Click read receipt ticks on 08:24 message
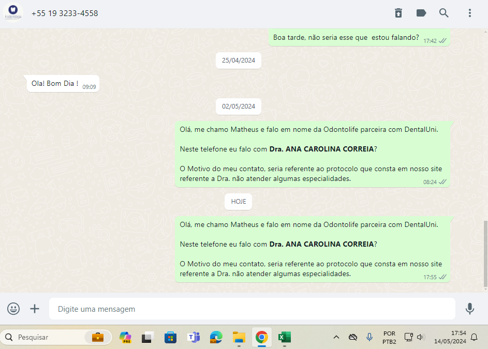This screenshot has height=349, width=488. 442,182
